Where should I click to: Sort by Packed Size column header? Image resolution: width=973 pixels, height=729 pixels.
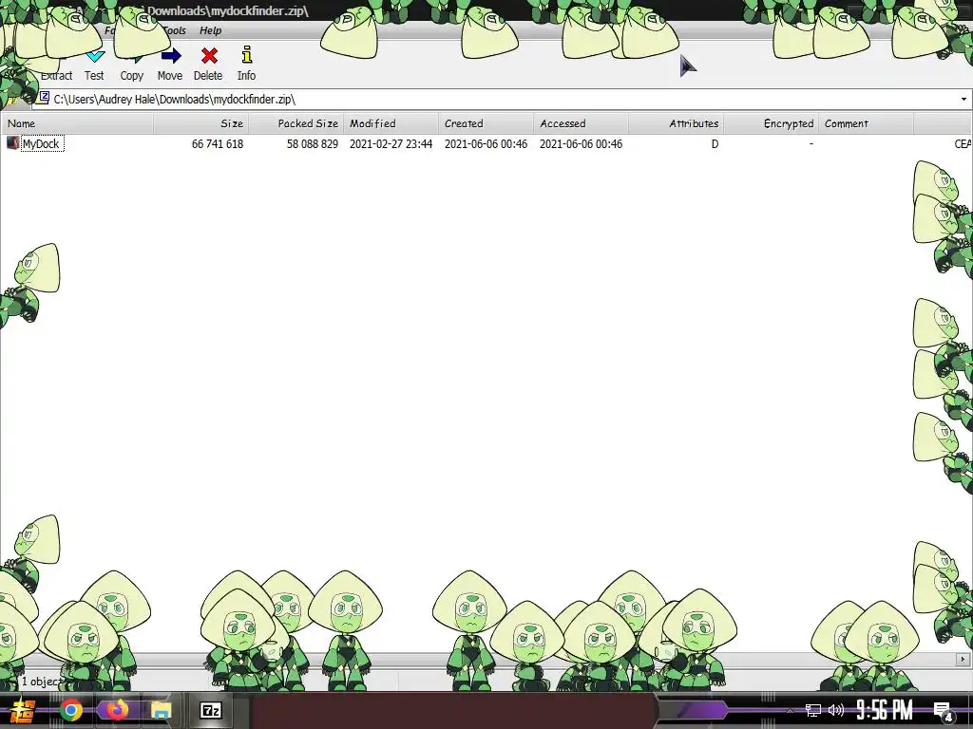tap(296, 123)
